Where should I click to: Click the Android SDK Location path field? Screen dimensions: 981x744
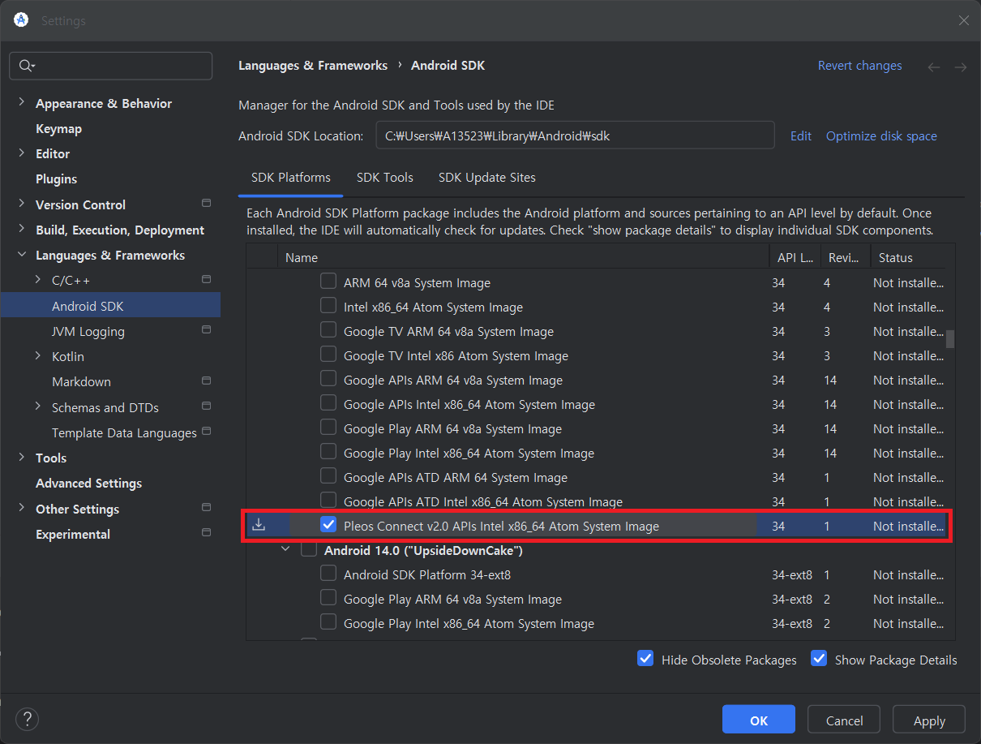click(x=574, y=136)
